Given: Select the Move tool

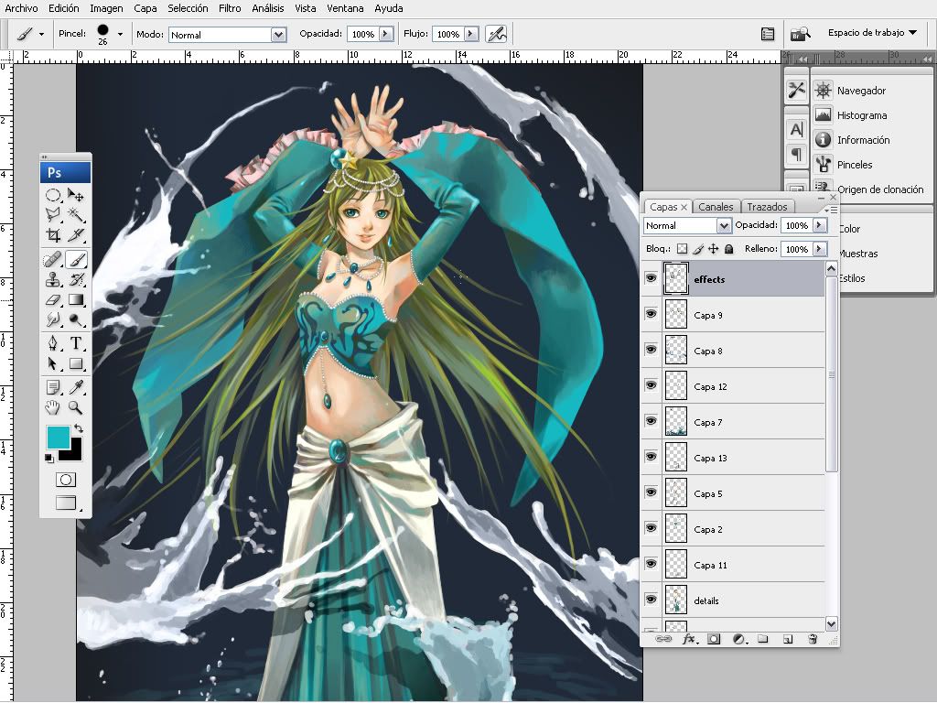Looking at the screenshot, I should pos(76,196).
